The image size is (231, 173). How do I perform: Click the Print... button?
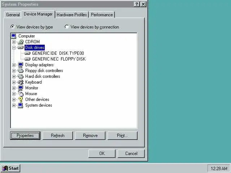(122, 136)
